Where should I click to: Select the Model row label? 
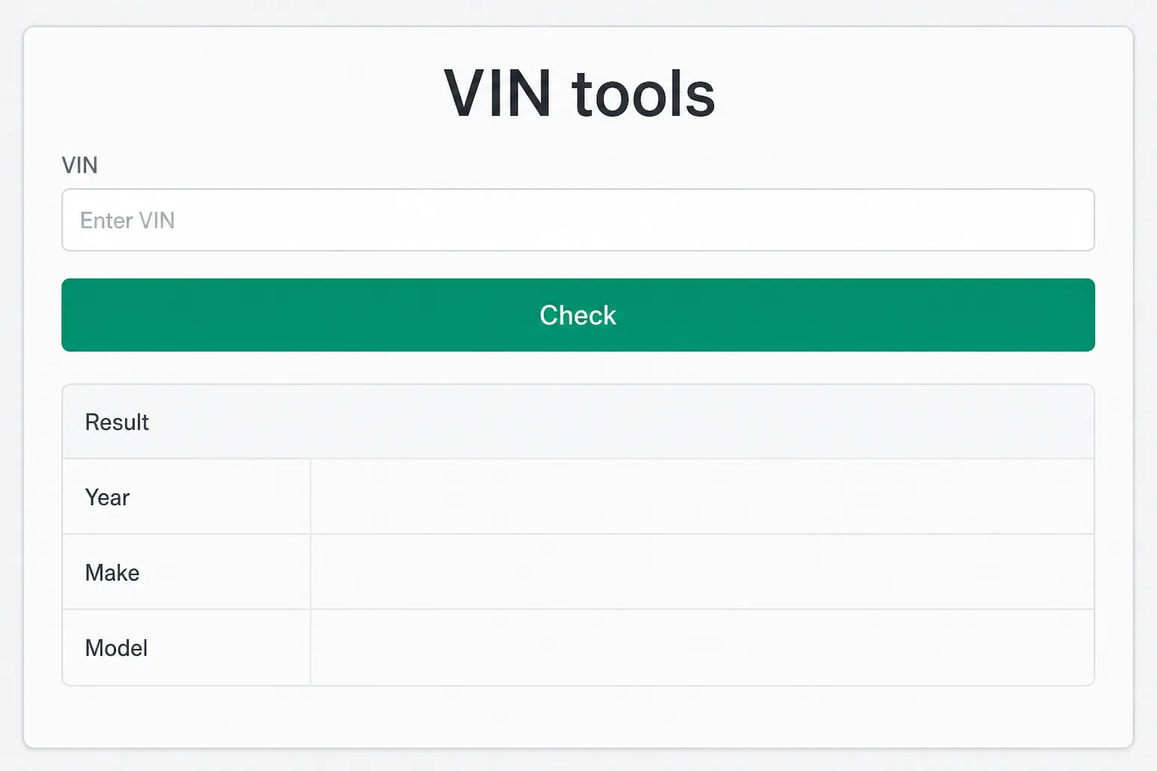[x=116, y=648]
